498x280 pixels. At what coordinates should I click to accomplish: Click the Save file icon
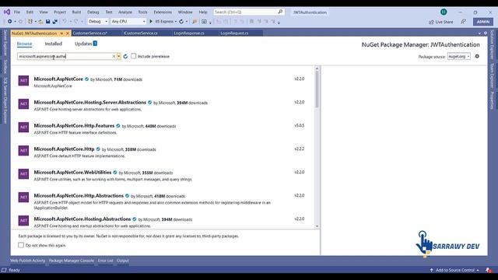click(47, 22)
